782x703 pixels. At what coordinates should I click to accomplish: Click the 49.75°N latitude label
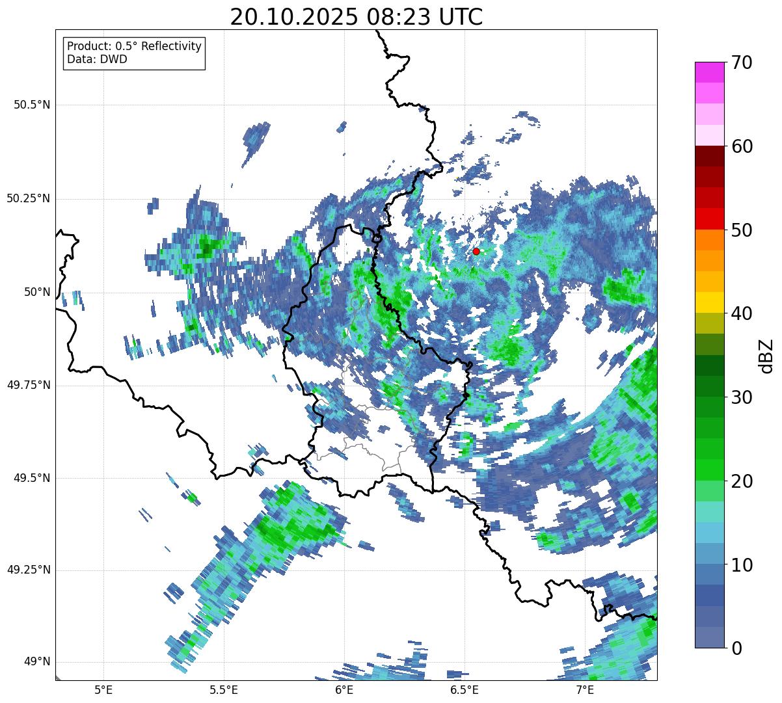click(x=28, y=385)
